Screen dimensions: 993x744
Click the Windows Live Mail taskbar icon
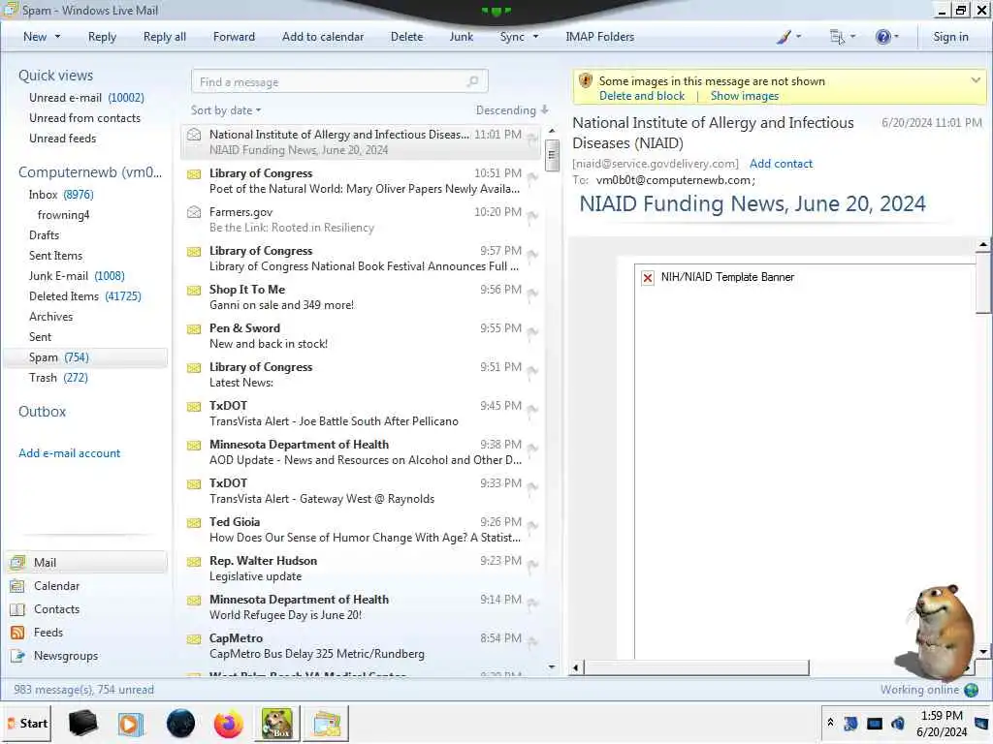tap(326, 724)
